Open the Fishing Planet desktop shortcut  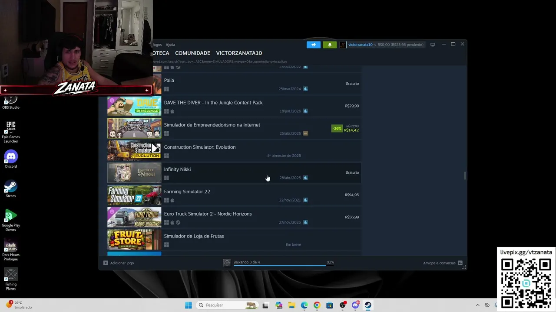11,279
